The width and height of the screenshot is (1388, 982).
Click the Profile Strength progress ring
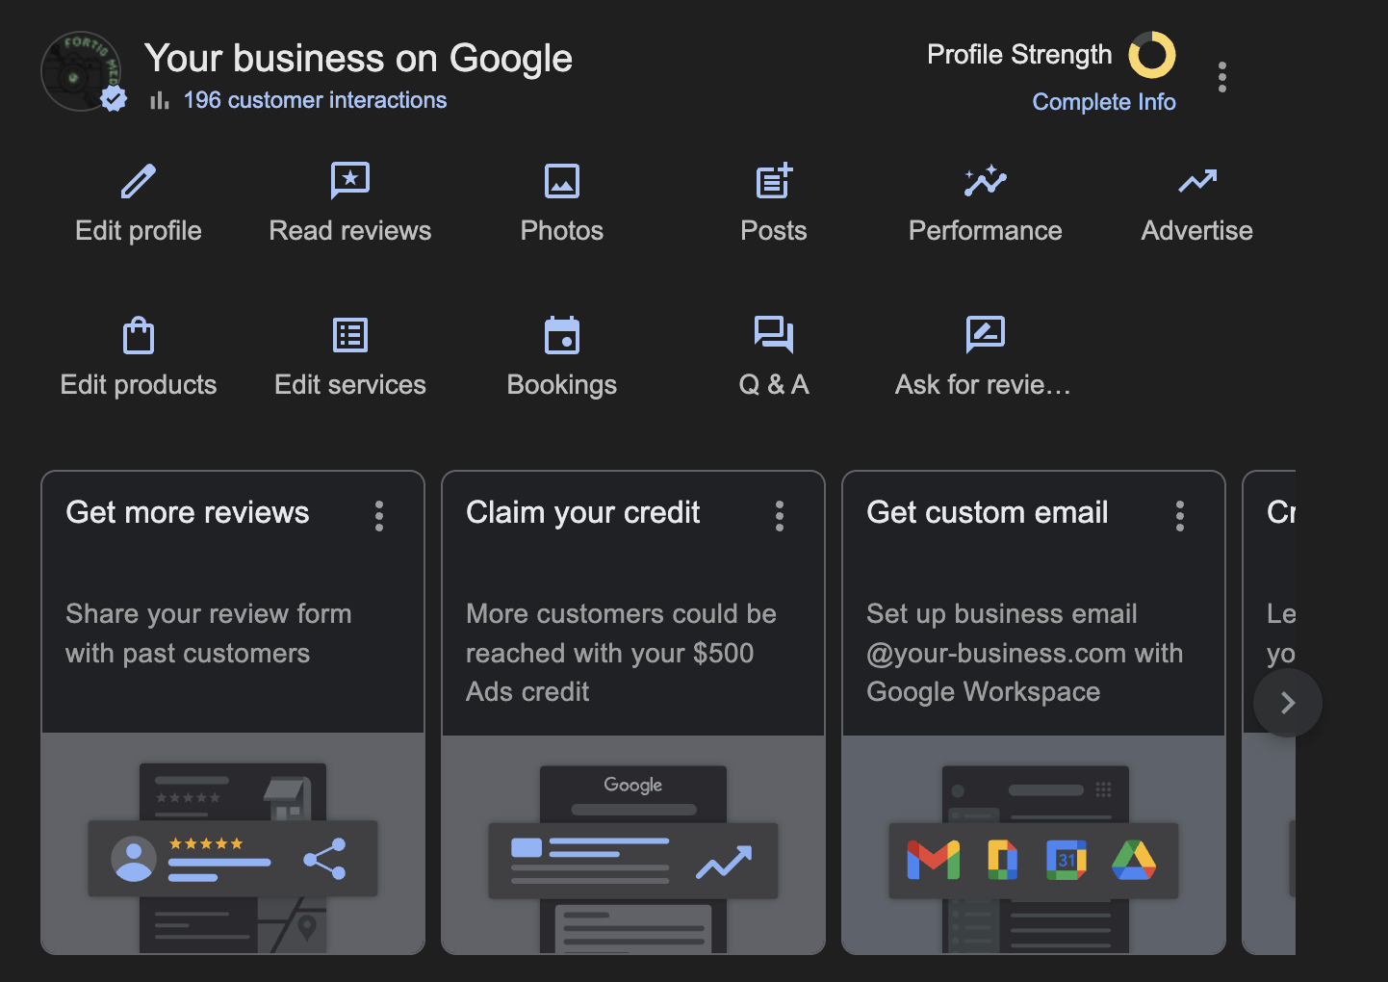pyautogui.click(x=1152, y=55)
